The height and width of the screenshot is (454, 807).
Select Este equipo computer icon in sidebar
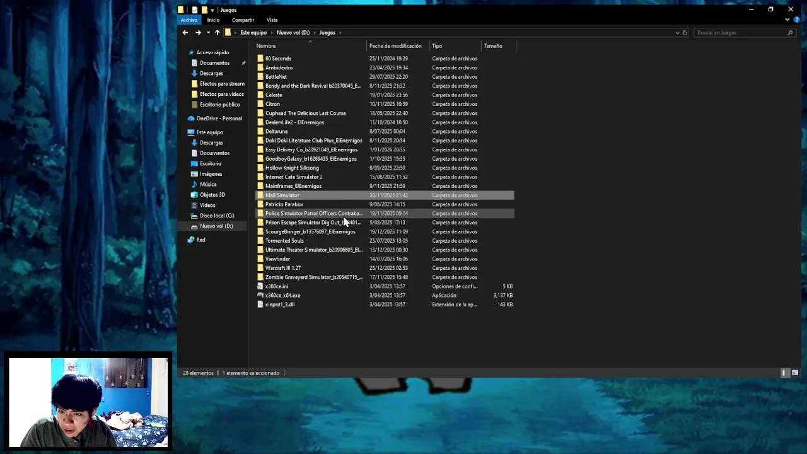click(x=191, y=132)
